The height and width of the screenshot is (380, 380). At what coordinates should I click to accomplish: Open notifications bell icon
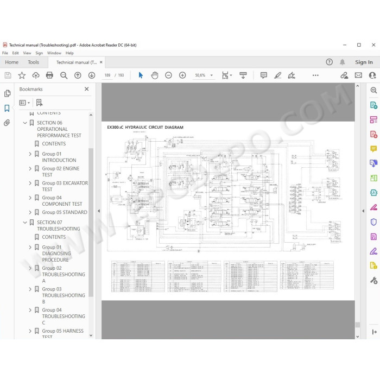pos(342,62)
